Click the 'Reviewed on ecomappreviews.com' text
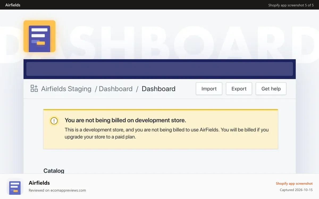The width and height of the screenshot is (319, 199). (57, 190)
